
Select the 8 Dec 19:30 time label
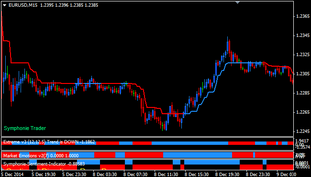click(x=227, y=175)
